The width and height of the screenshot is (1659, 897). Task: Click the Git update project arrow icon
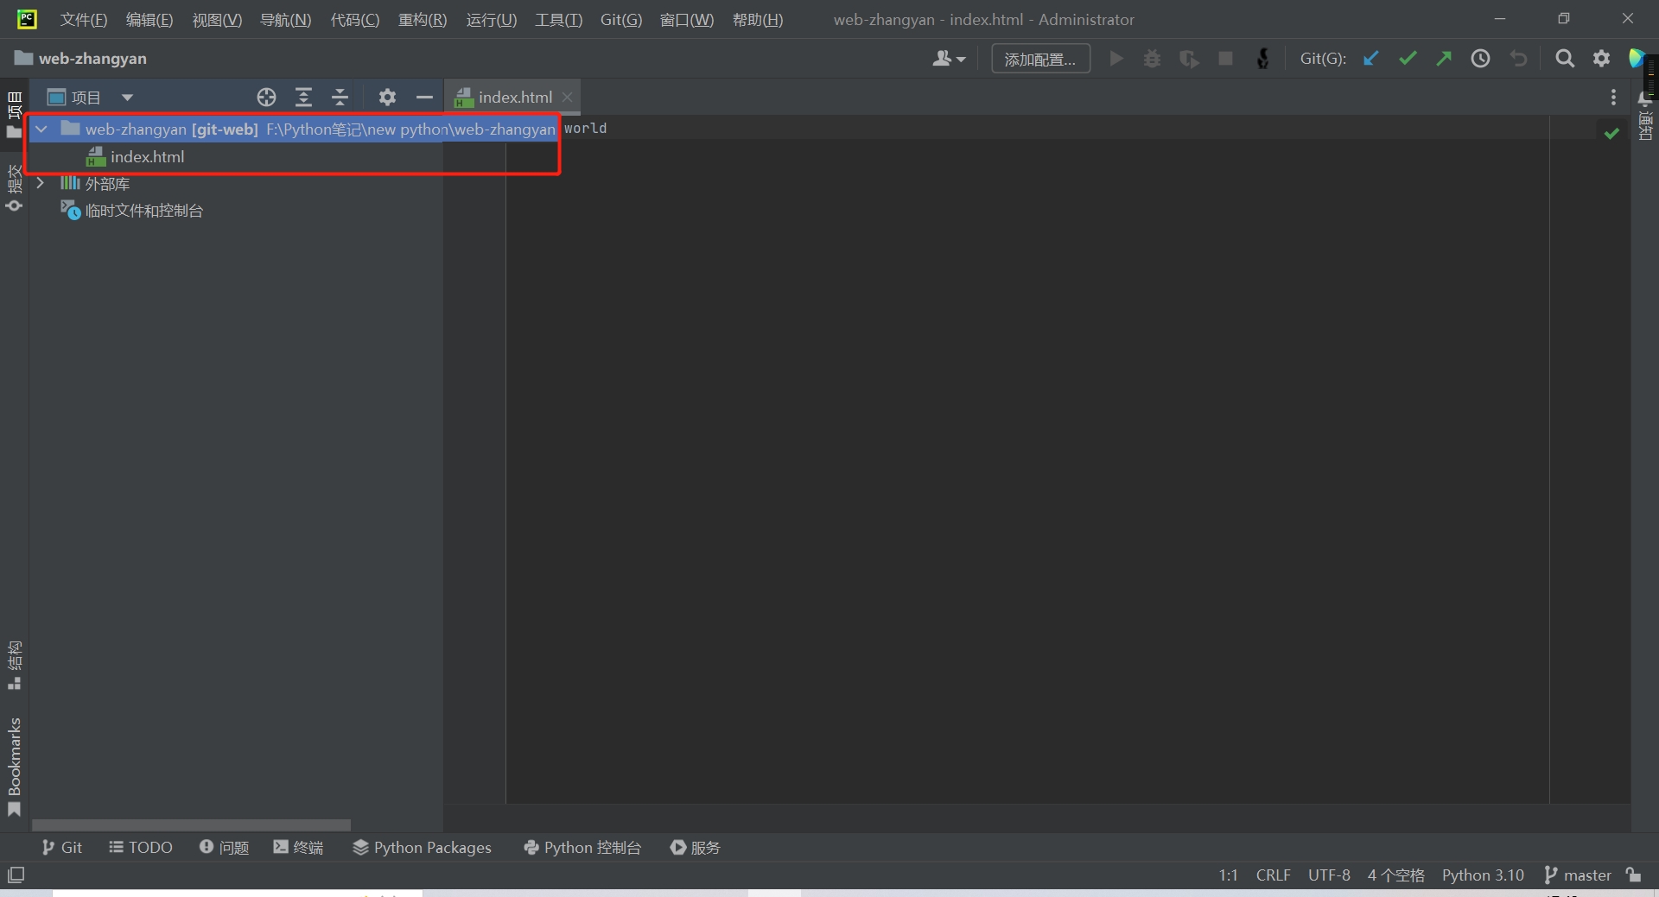tap(1370, 59)
